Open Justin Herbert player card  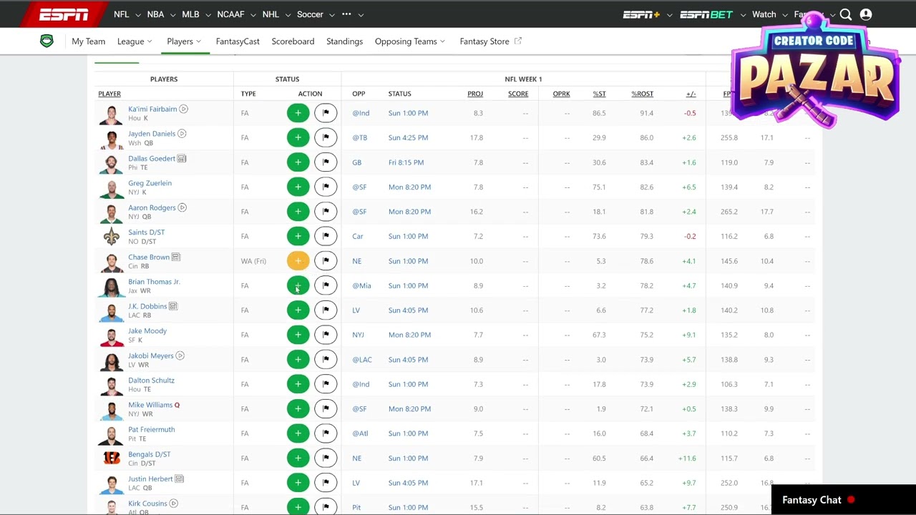pos(150,479)
